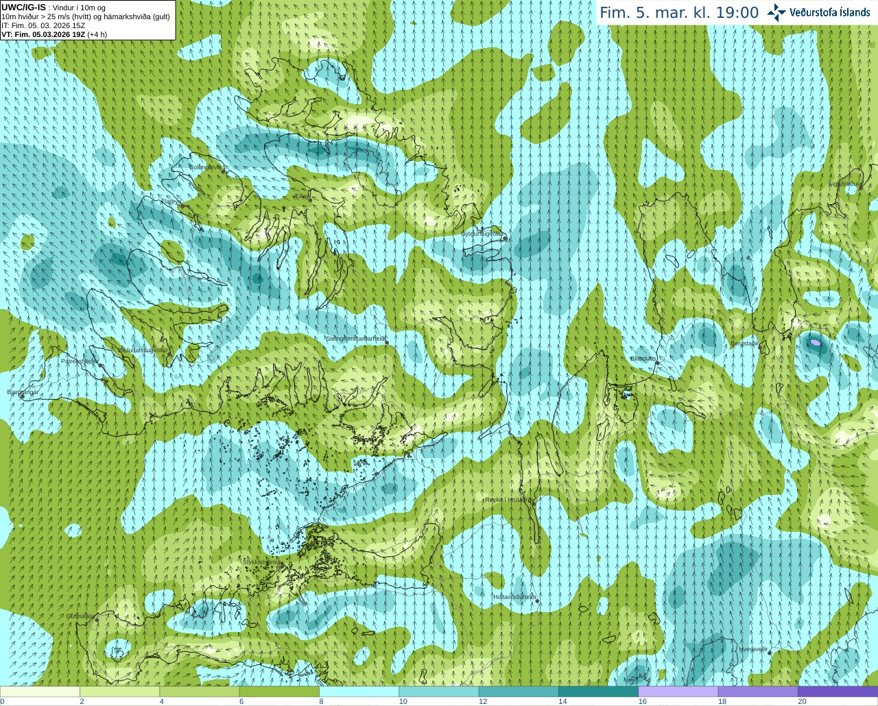Viewport: 878px width, 706px height.
Task: Select the 6–8 m/s olive legend swatch
Action: [x=279, y=692]
